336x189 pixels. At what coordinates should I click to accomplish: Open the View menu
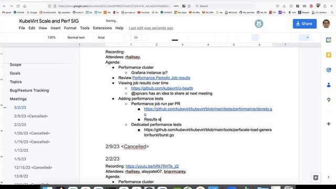tap(43, 28)
